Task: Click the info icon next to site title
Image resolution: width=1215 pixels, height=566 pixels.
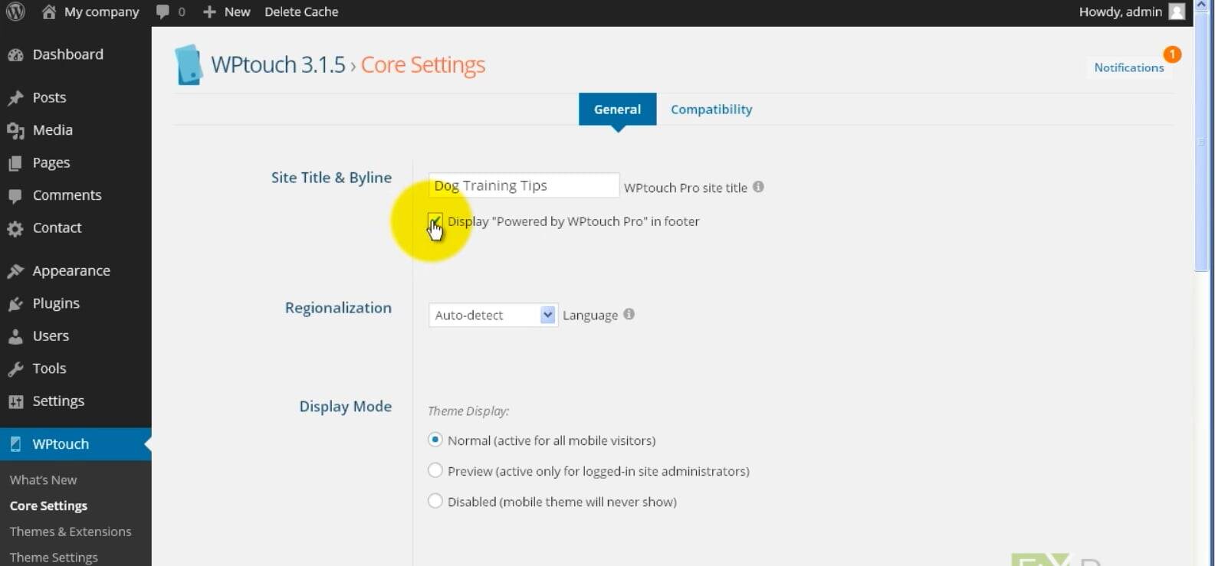Action: [x=758, y=187]
